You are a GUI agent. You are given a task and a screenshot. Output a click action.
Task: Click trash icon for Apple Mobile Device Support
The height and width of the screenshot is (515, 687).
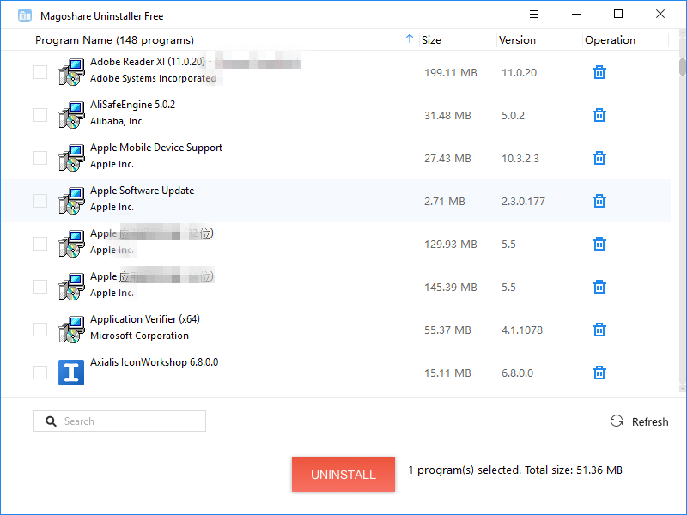tap(599, 158)
